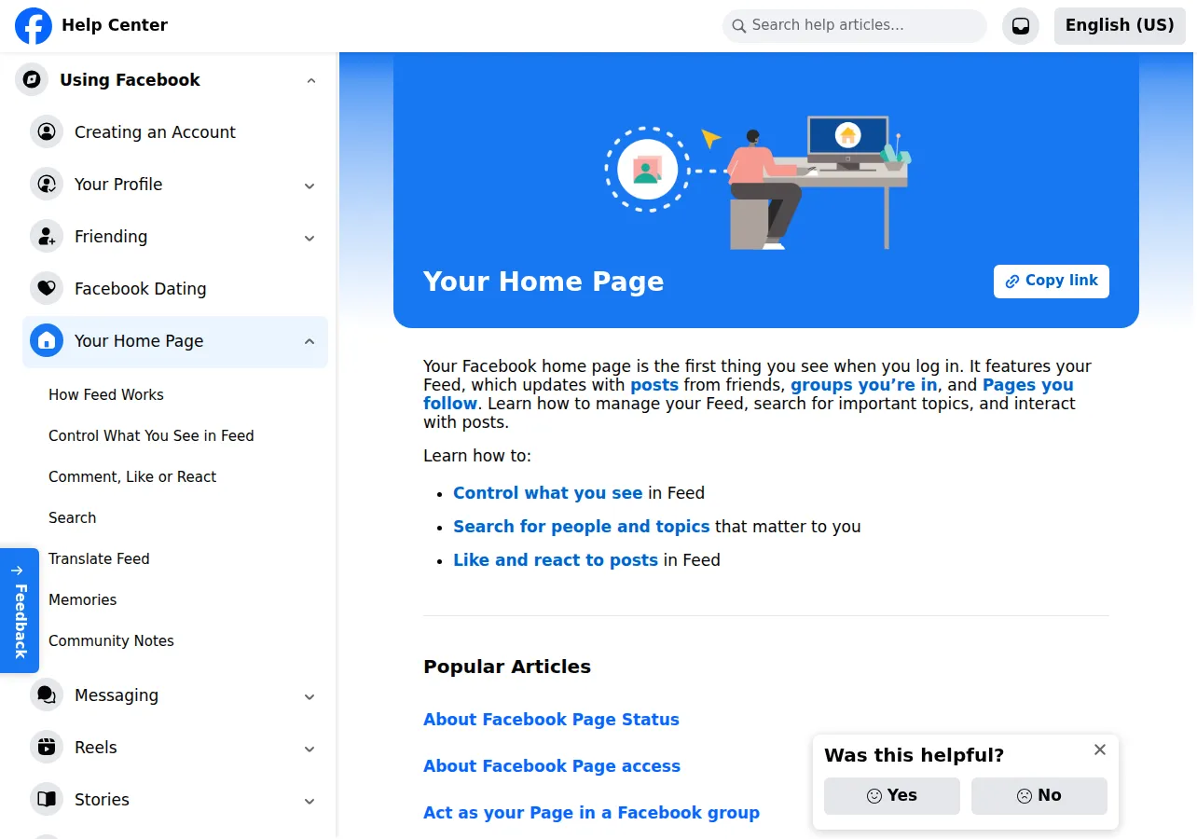Open 'Like and react to posts' link
The height and width of the screenshot is (839, 1197).
556,560
